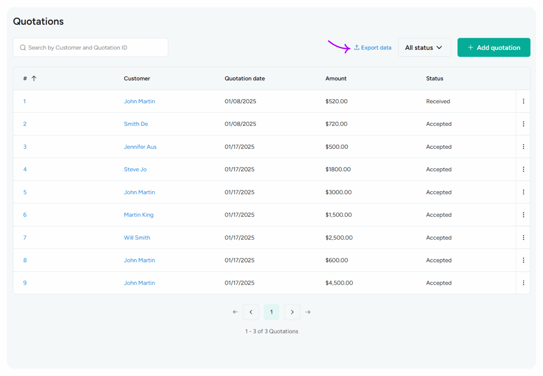Click the Export data upload icon

click(357, 47)
